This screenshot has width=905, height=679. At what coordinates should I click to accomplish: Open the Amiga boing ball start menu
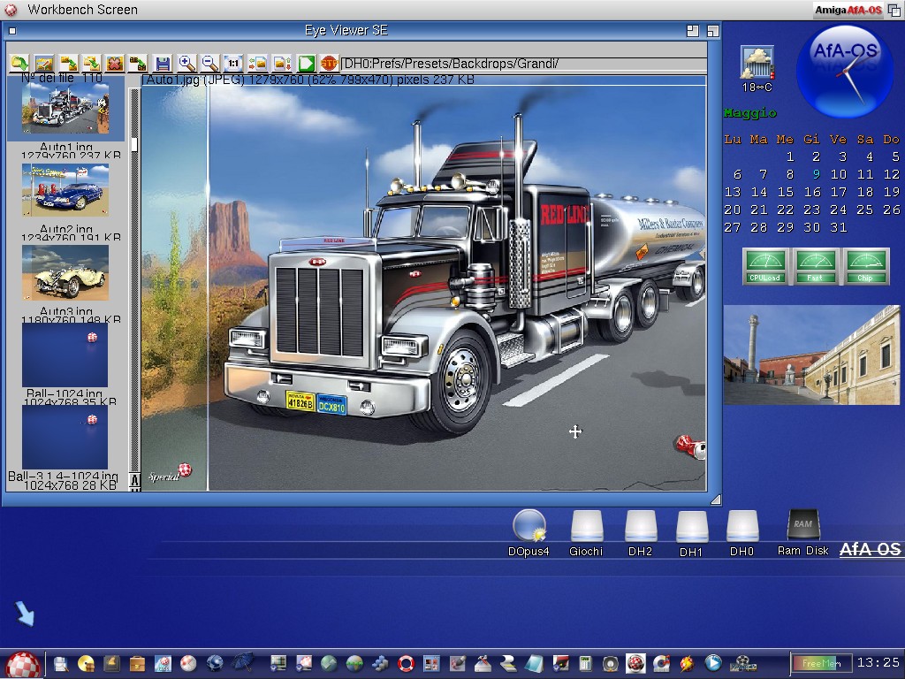click(x=23, y=664)
